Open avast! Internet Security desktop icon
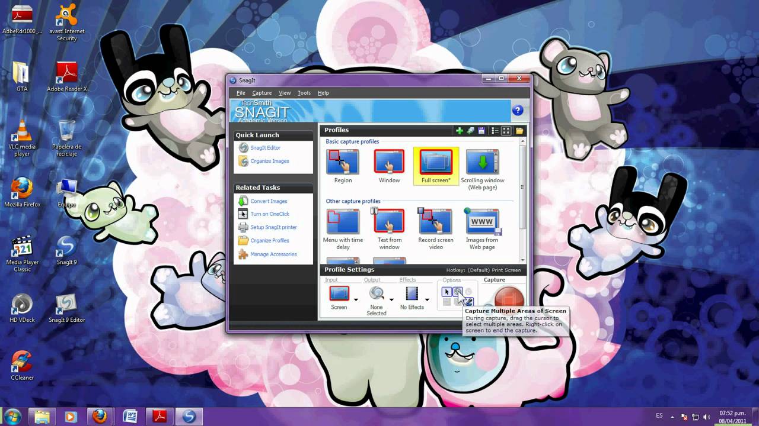 [67, 22]
